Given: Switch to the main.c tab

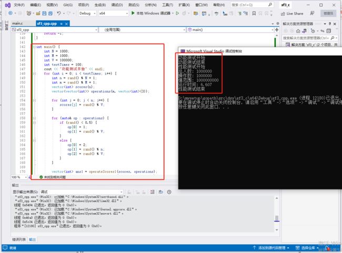Looking at the screenshot, I should point(18,23).
